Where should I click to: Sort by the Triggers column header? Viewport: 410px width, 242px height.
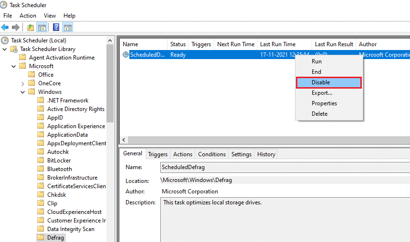click(x=201, y=44)
